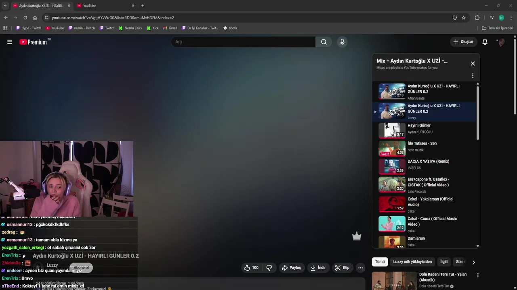Viewport: 517px width, 290px height.
Task: Open Dolu Kadehi Ters Tut - Yalan (Akustik)
Action: (x=443, y=277)
